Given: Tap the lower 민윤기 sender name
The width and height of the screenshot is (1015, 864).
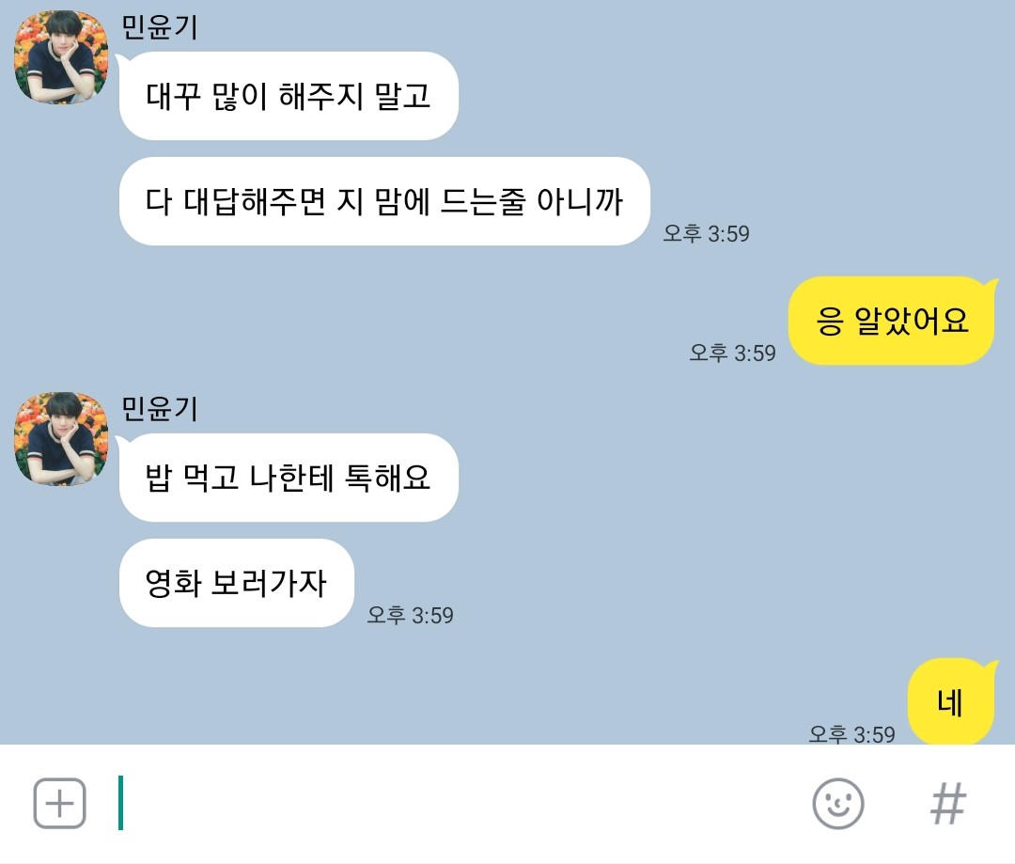Looking at the screenshot, I should point(159,409).
